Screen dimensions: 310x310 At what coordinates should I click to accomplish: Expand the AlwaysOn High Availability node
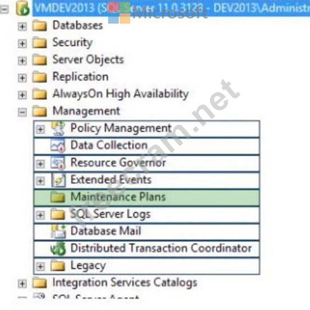click(22, 95)
